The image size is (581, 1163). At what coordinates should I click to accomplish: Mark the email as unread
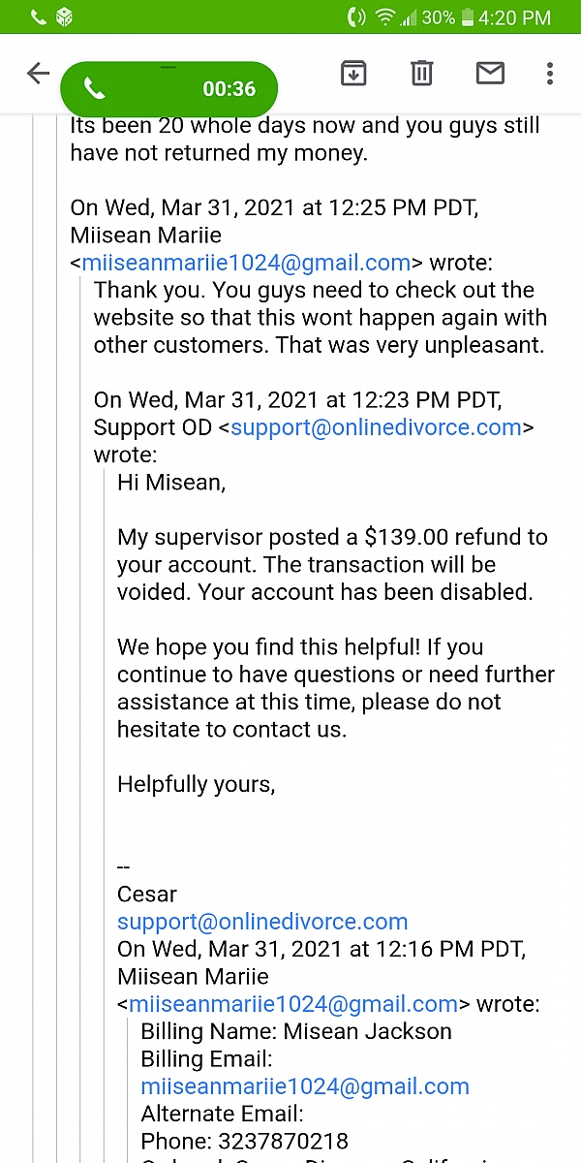click(x=490, y=73)
